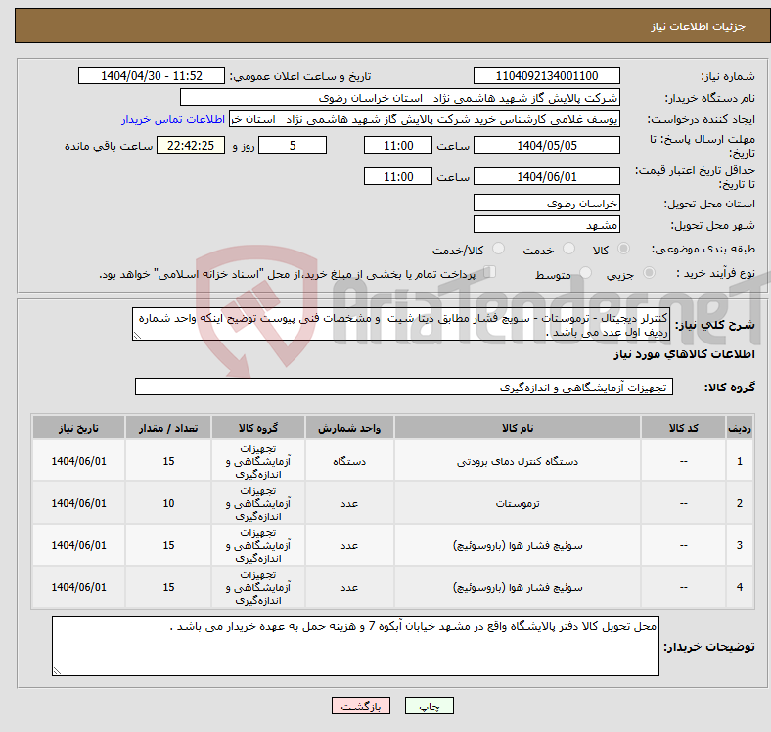
Task: Toggle the treasury documents payment checkbox
Action: (490, 273)
